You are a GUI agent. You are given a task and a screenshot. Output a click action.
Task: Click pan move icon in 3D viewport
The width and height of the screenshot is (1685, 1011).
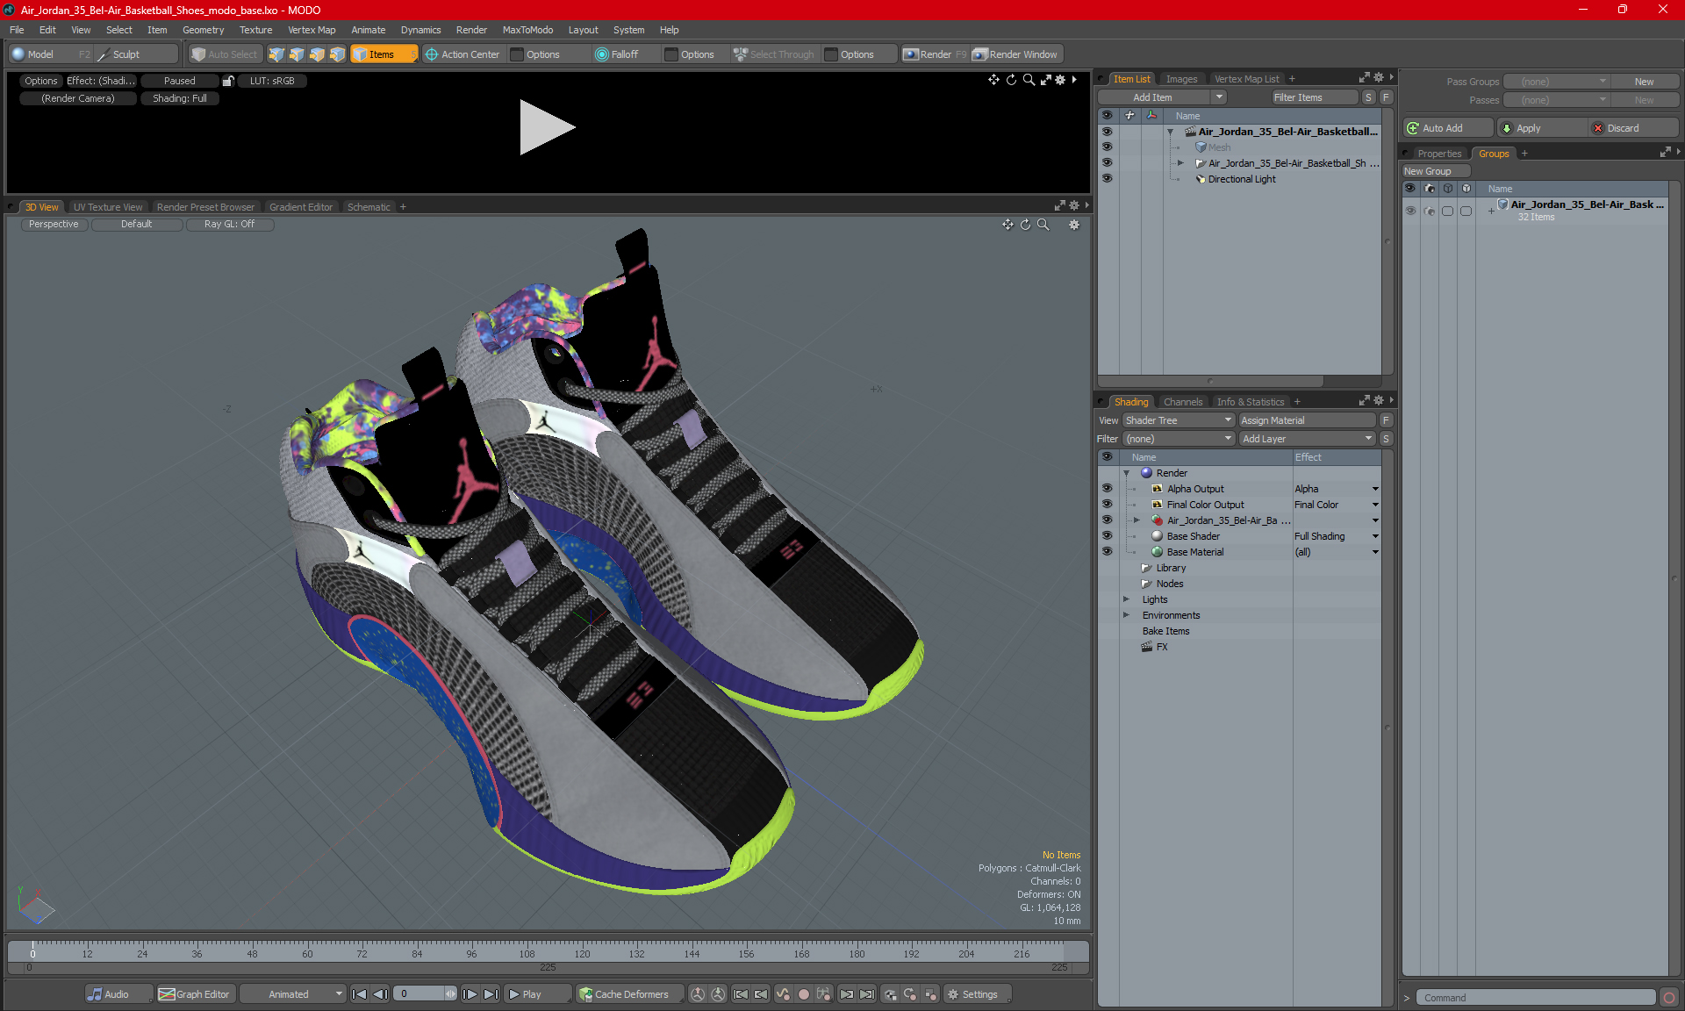(1007, 225)
